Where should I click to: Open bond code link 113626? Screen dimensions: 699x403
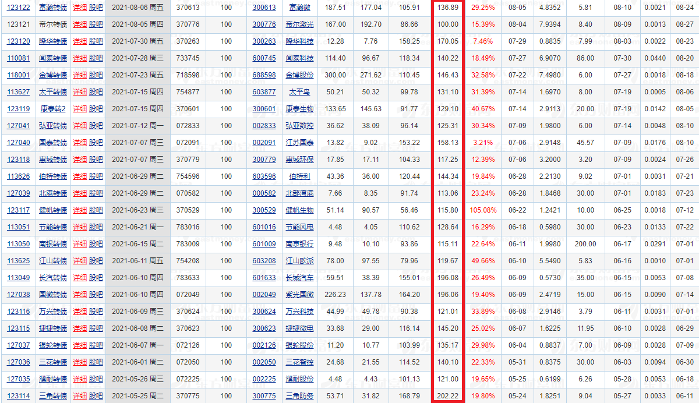tap(18, 176)
